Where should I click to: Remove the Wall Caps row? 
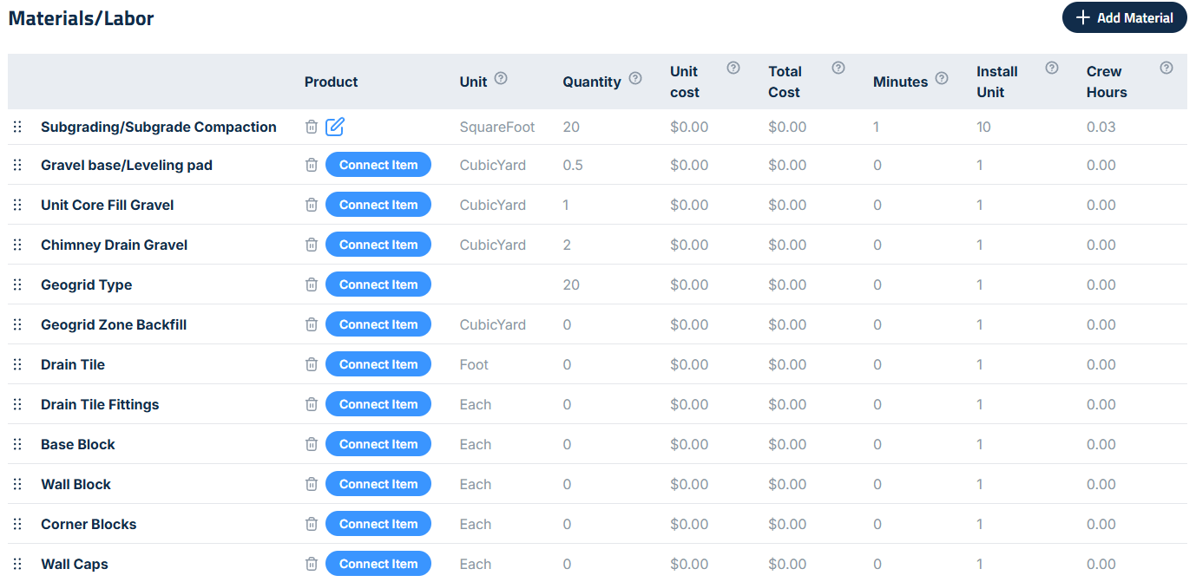312,564
